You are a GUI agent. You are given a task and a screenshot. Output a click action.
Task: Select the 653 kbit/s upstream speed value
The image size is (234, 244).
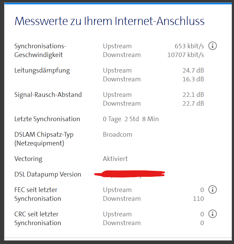pos(189,46)
